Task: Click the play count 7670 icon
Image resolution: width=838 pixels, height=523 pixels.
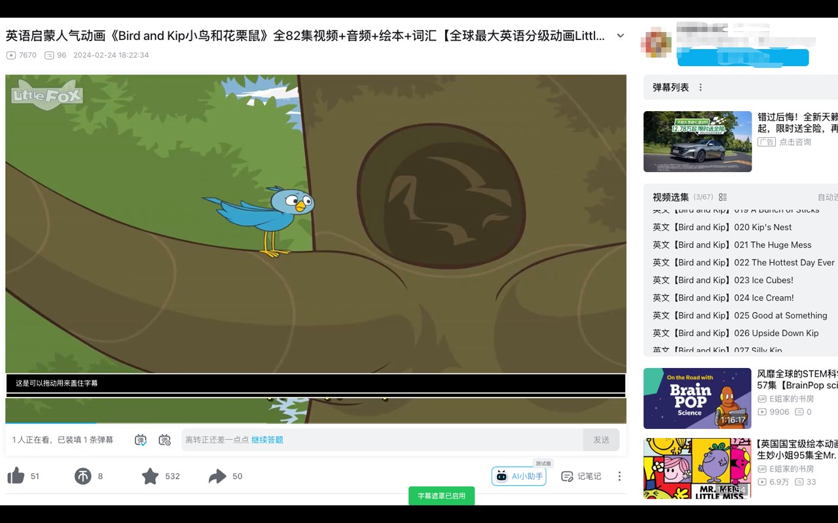Action: (10, 56)
